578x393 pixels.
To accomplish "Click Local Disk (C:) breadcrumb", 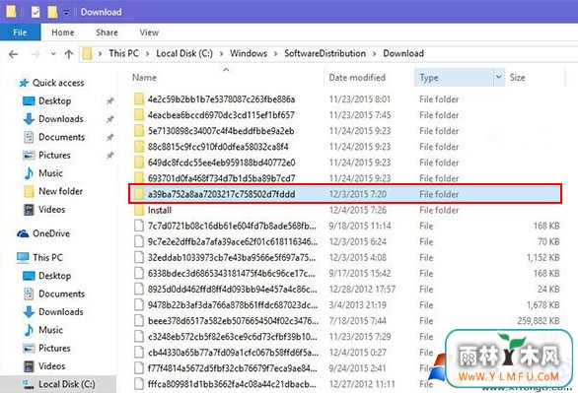I will click(184, 53).
